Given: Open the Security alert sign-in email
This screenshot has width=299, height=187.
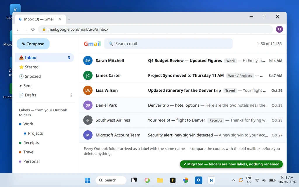Looking at the screenshot, I should click(183, 135).
